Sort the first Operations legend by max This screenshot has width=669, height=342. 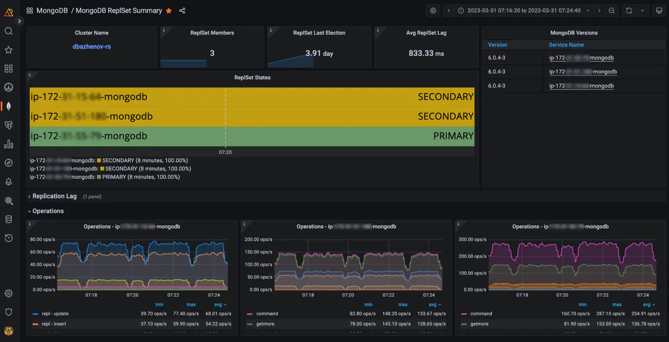point(191,305)
